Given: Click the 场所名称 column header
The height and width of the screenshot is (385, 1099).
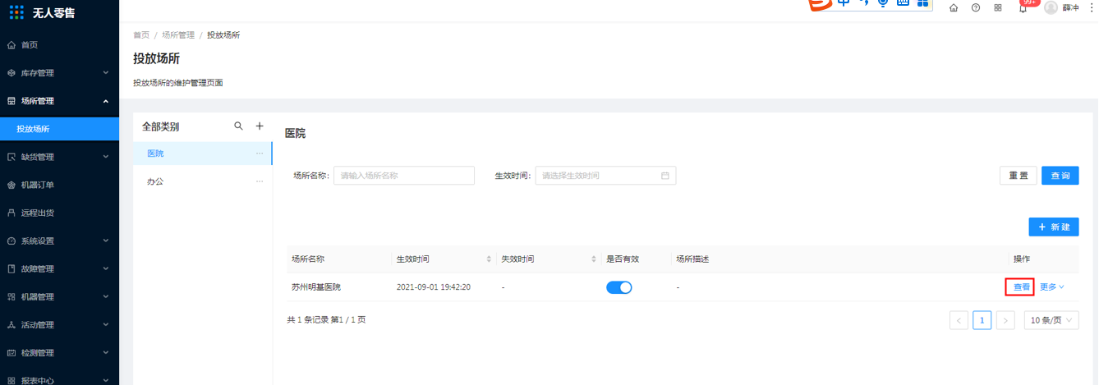Looking at the screenshot, I should [x=308, y=259].
